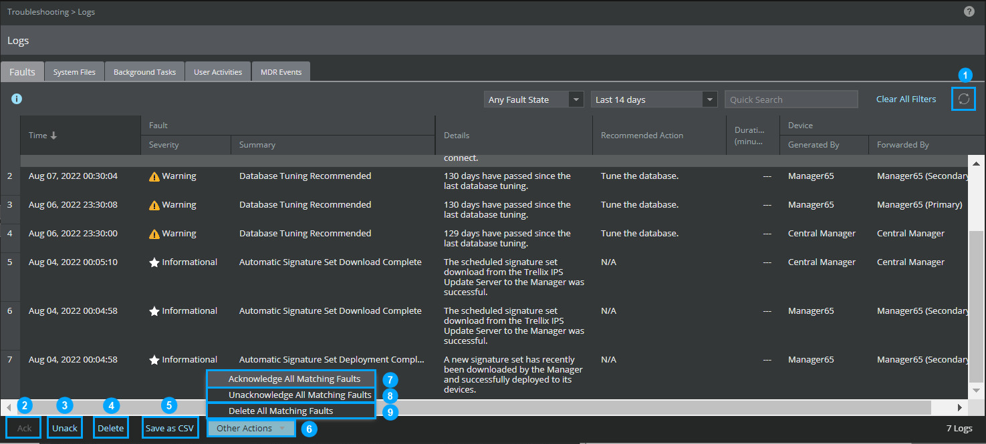This screenshot has width=986, height=444.
Task: Click the Time column header
Action: (x=80, y=135)
